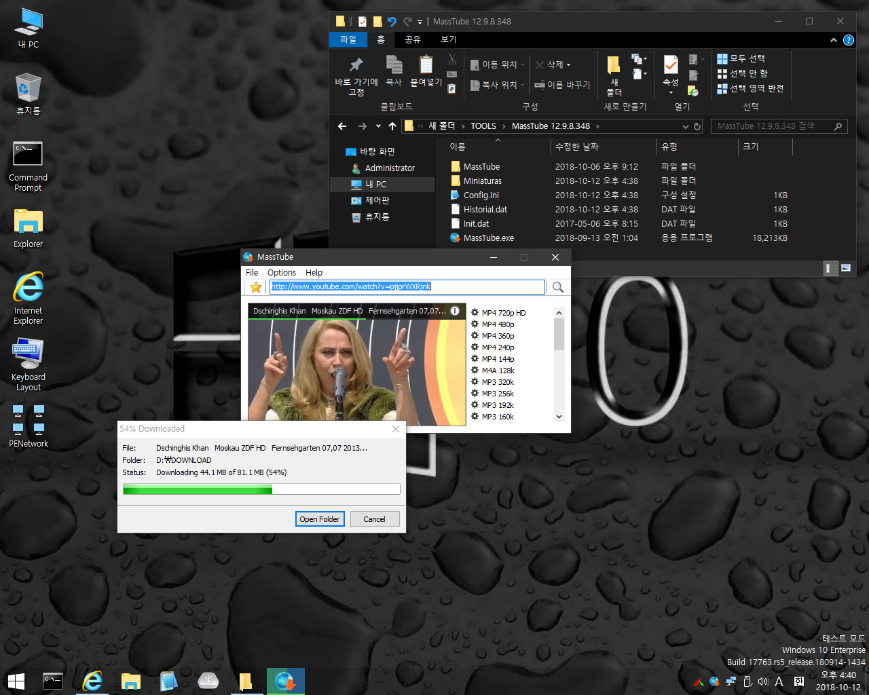Open the PENetwork desktop icon
Screen dimensions: 869x695
(x=29, y=426)
